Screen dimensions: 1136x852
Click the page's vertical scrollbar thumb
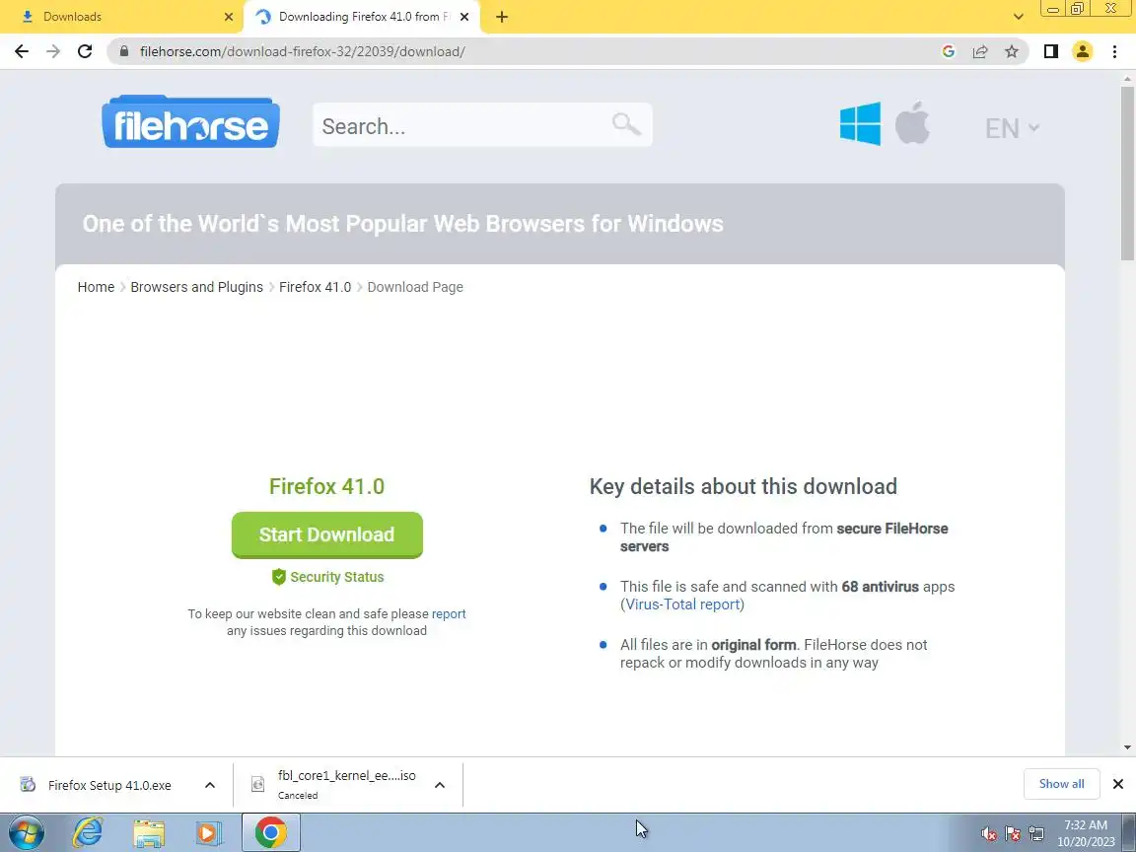(x=1127, y=174)
